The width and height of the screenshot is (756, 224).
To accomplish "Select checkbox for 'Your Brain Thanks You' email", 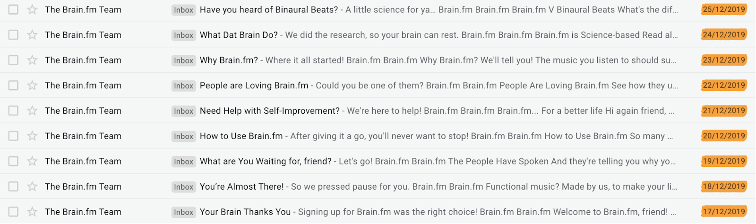I will [x=13, y=212].
